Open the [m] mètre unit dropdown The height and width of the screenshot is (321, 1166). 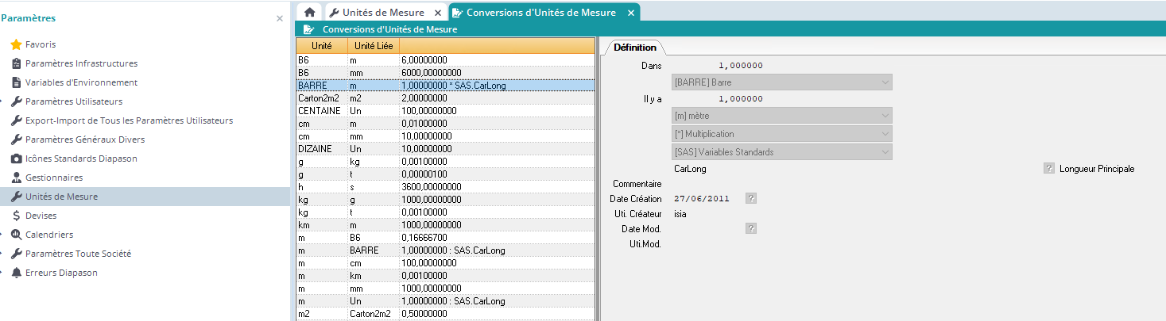click(x=781, y=117)
